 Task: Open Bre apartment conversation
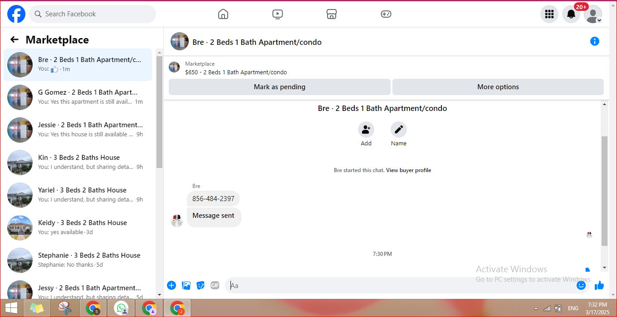click(x=78, y=65)
